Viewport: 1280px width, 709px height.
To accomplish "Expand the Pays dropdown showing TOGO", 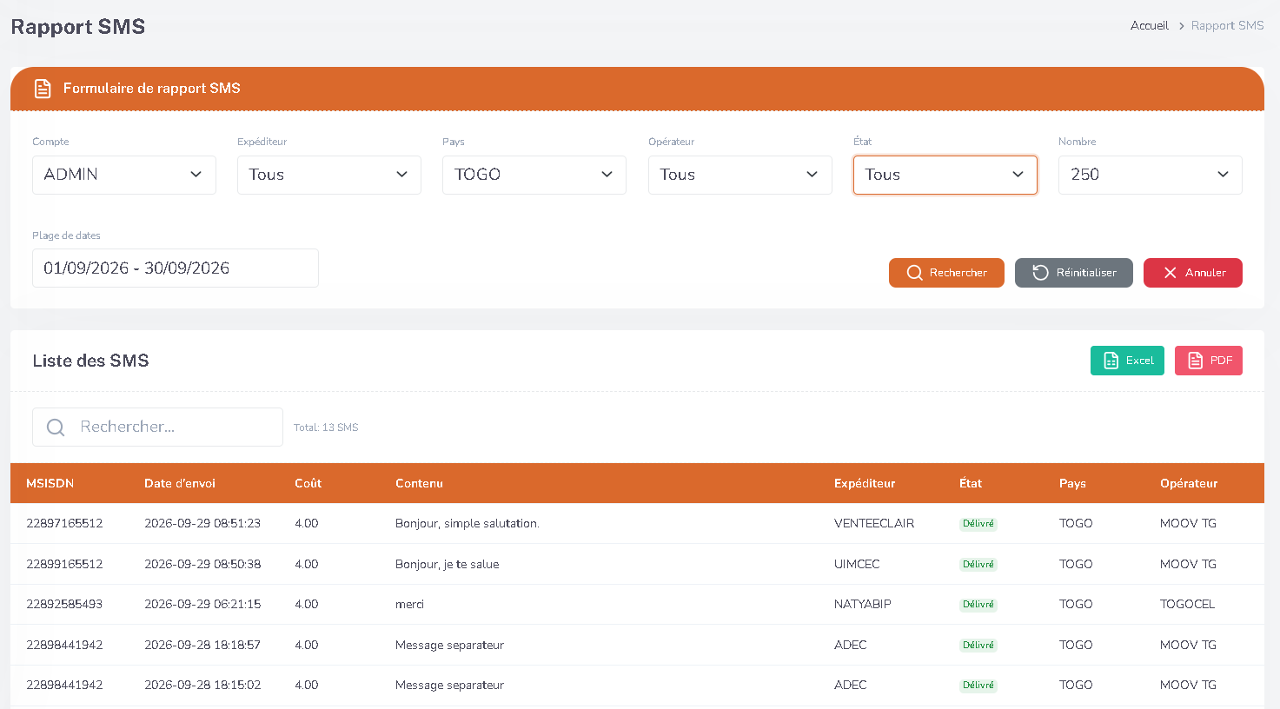I will (x=534, y=175).
